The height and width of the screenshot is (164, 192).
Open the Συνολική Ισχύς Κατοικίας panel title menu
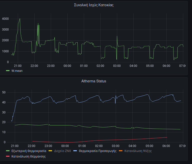pyautogui.click(x=94, y=5)
